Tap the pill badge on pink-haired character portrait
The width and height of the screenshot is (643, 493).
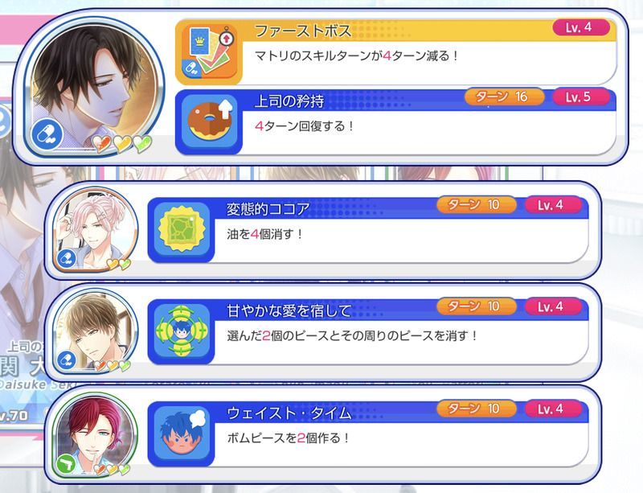[x=67, y=259]
